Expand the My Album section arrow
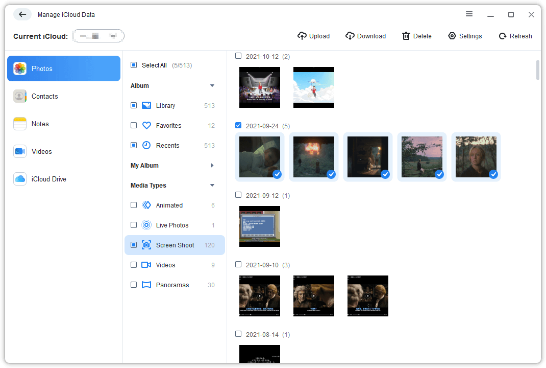The image size is (546, 368). coord(212,166)
